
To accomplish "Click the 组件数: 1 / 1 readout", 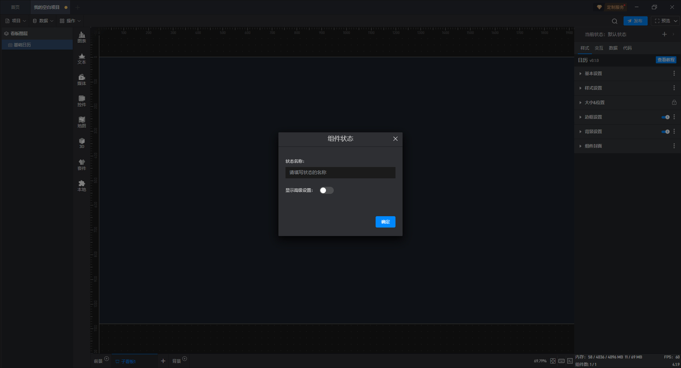I will click(586, 364).
